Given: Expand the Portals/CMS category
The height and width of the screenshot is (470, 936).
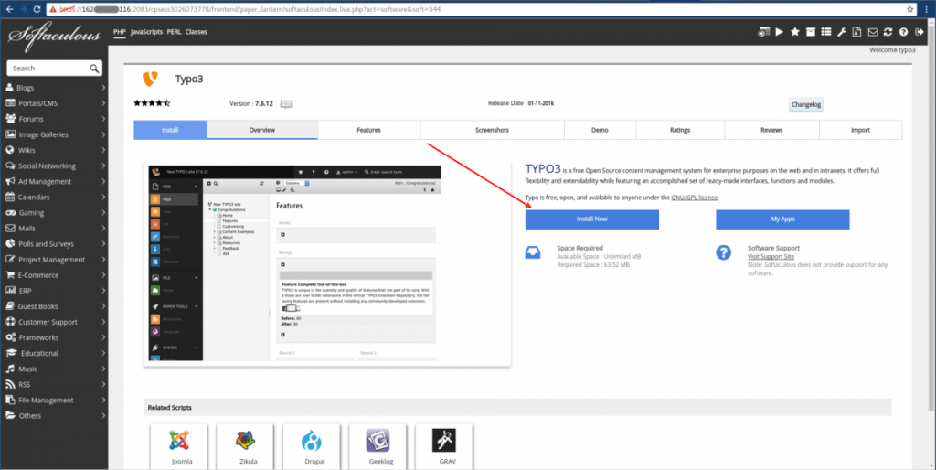Looking at the screenshot, I should click(54, 103).
